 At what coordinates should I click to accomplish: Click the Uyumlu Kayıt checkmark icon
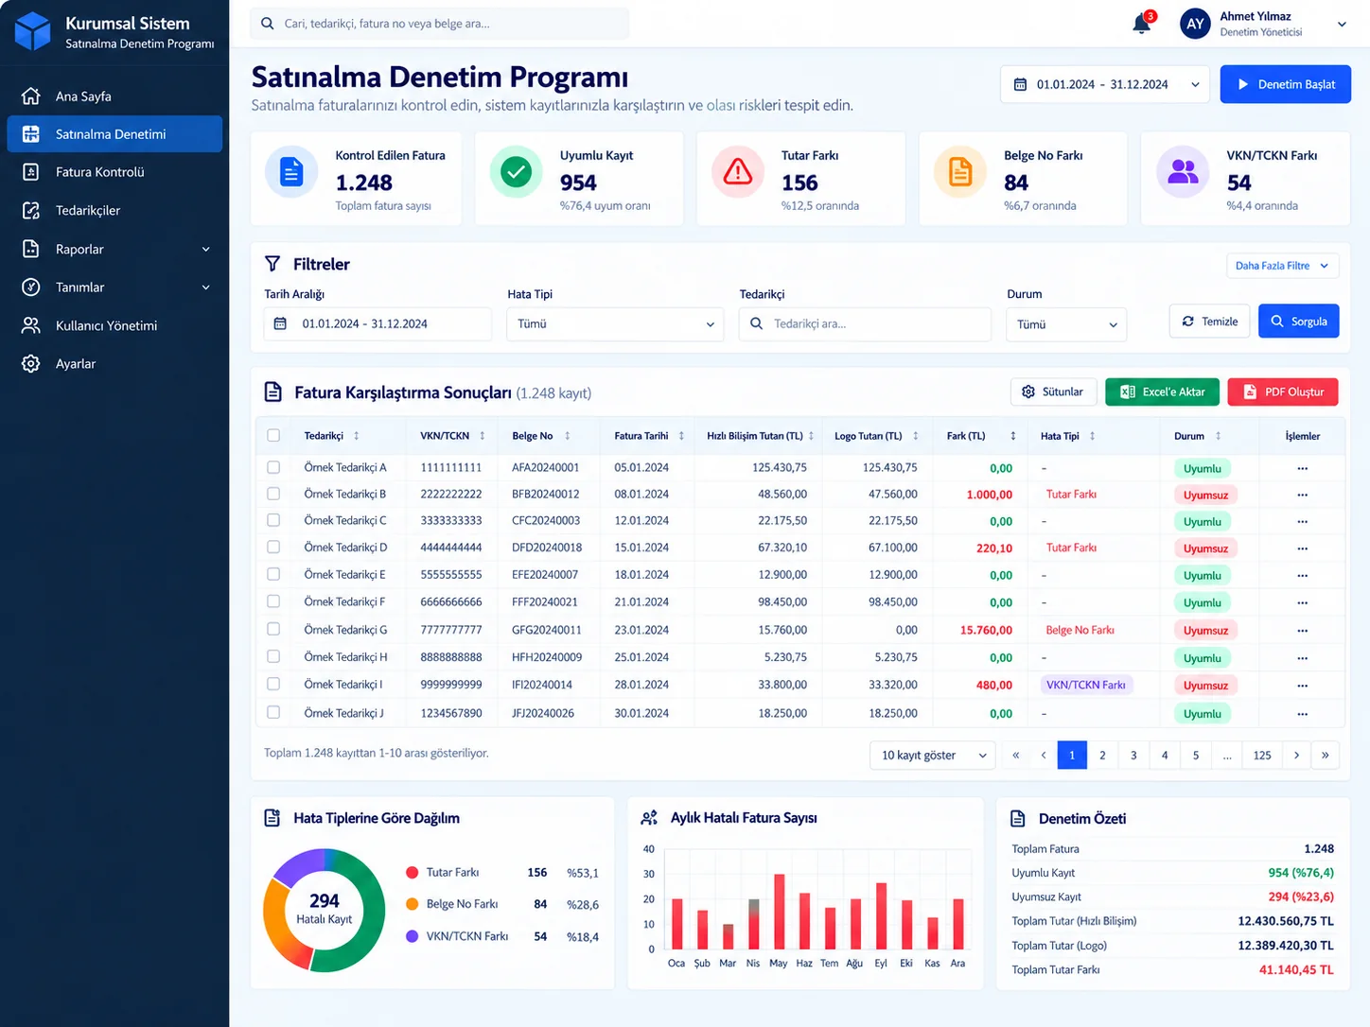click(x=516, y=172)
